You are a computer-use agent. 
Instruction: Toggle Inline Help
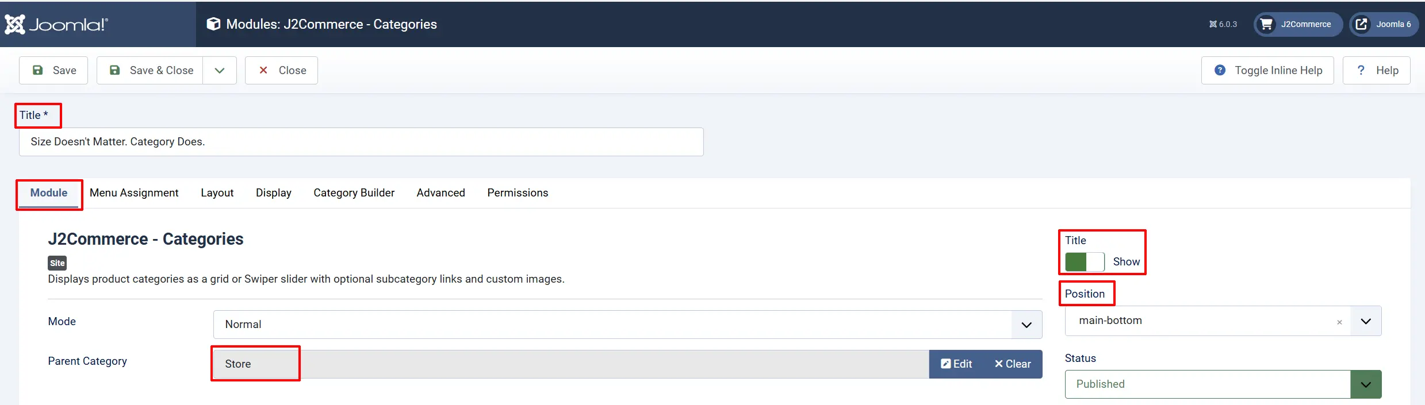[1267, 70]
